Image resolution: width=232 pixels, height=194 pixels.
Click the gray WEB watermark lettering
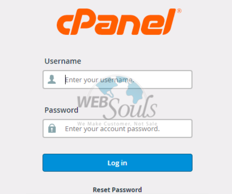tap(92, 102)
